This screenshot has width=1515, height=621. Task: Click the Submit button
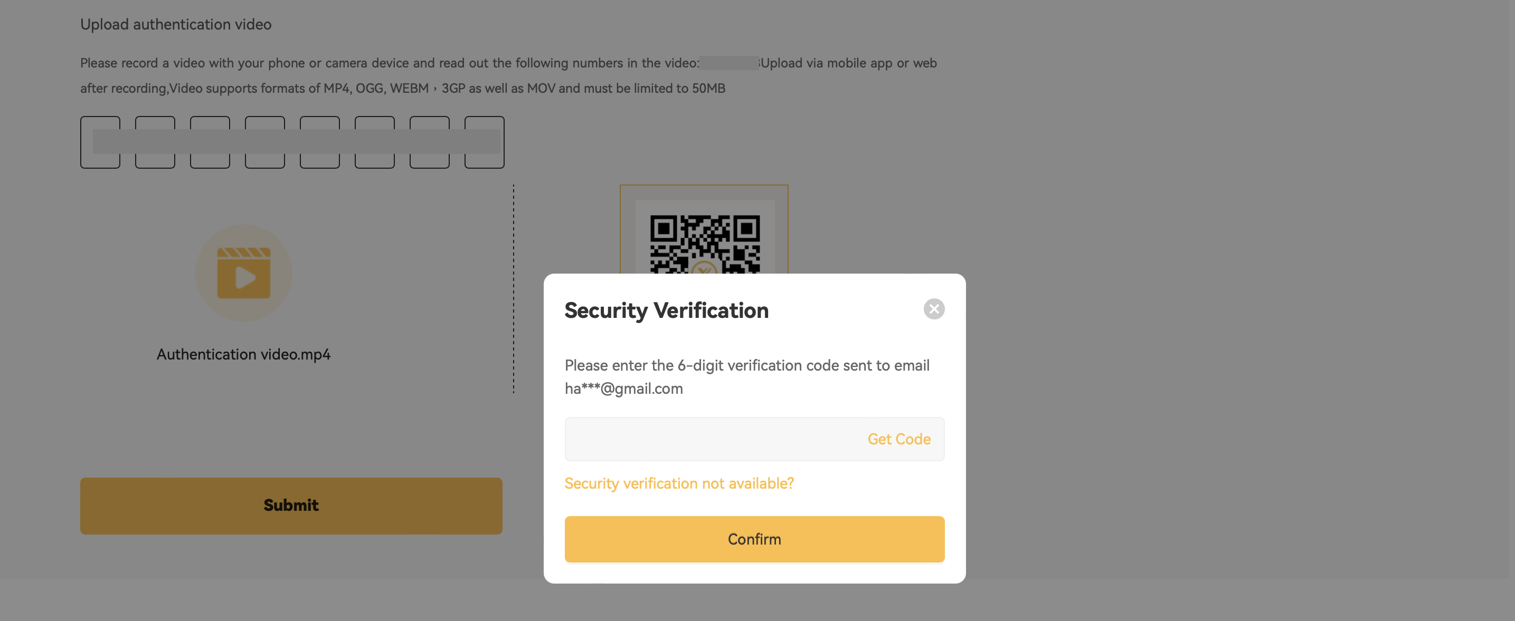pyautogui.click(x=291, y=505)
